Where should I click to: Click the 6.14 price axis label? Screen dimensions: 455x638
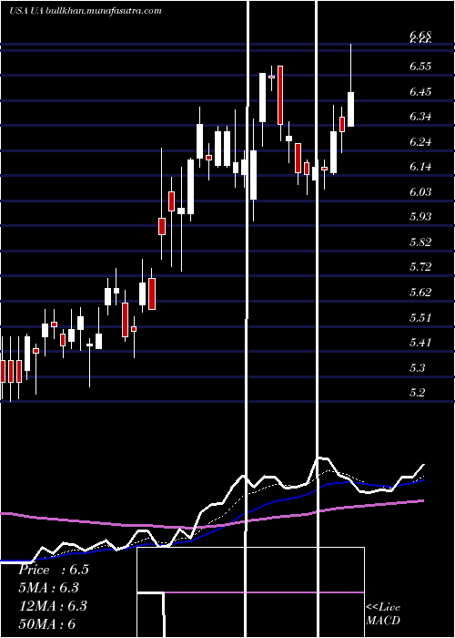420,167
